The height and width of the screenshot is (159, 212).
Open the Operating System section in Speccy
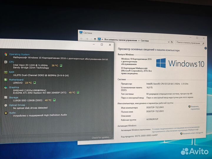(19, 54)
